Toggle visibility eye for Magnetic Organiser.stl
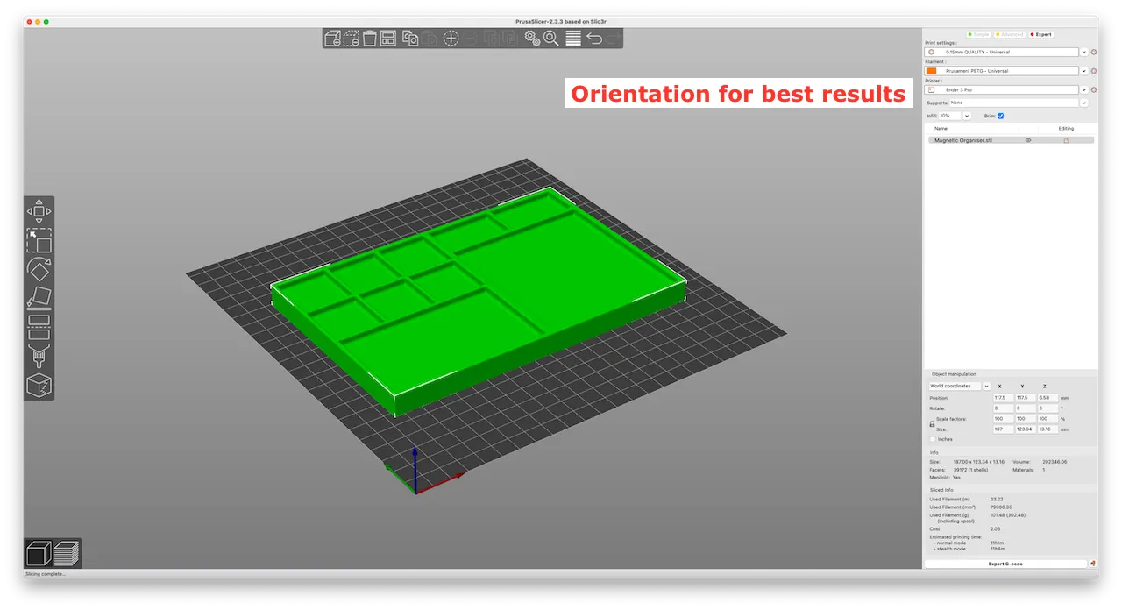 [x=1028, y=140]
